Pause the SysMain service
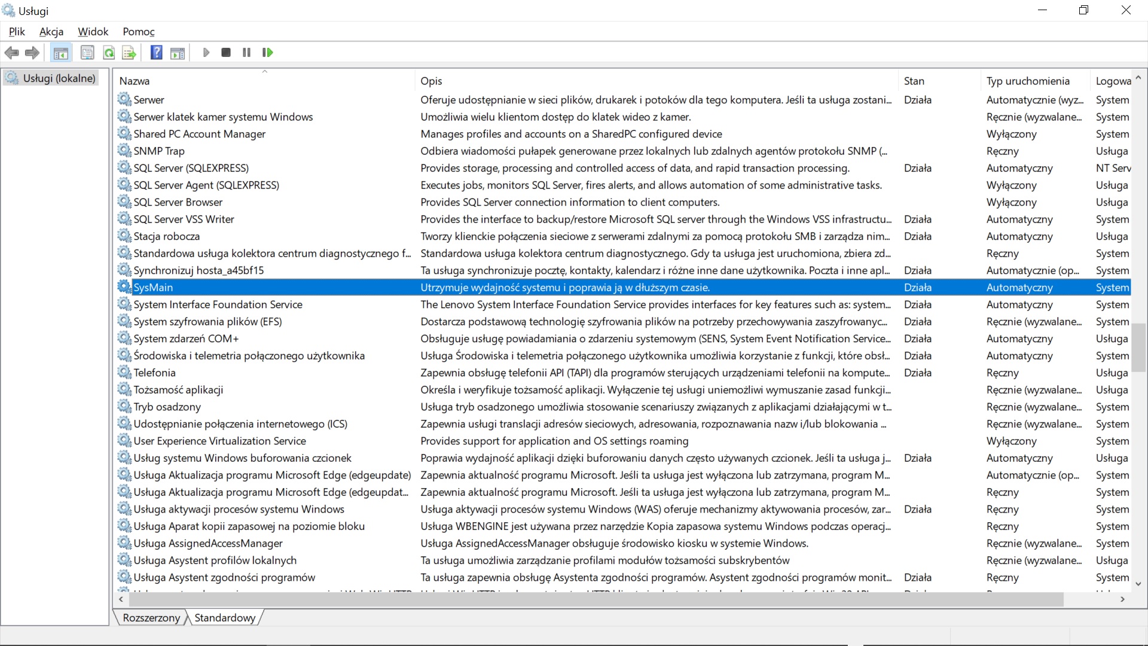Screen dimensions: 1148x646 coord(246,53)
